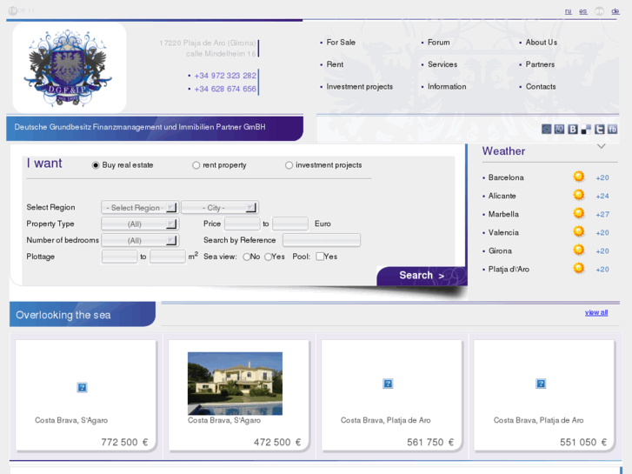Click the 'view all' link

point(596,312)
